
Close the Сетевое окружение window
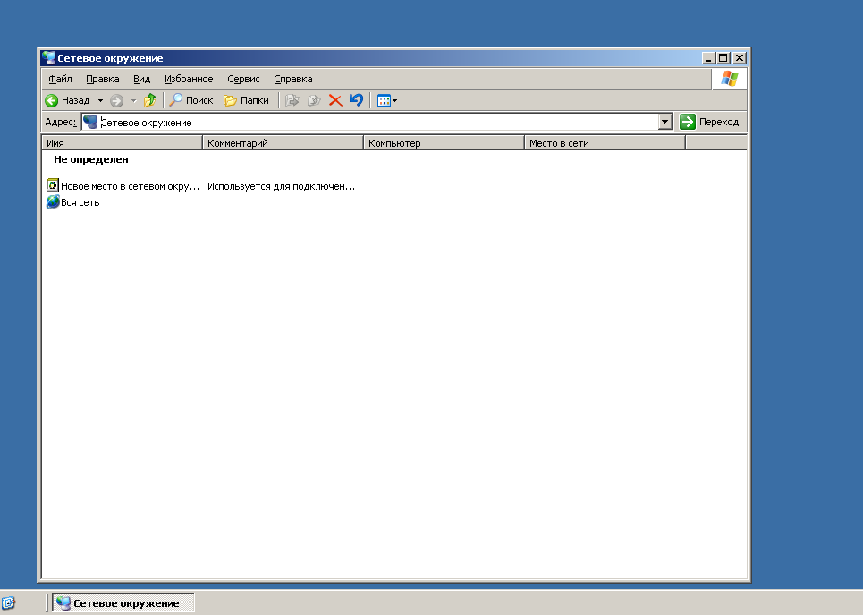[x=740, y=58]
